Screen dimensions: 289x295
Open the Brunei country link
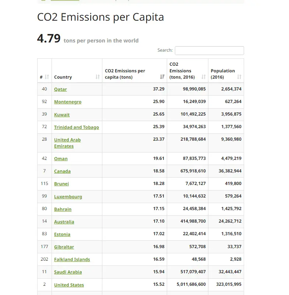click(x=61, y=184)
